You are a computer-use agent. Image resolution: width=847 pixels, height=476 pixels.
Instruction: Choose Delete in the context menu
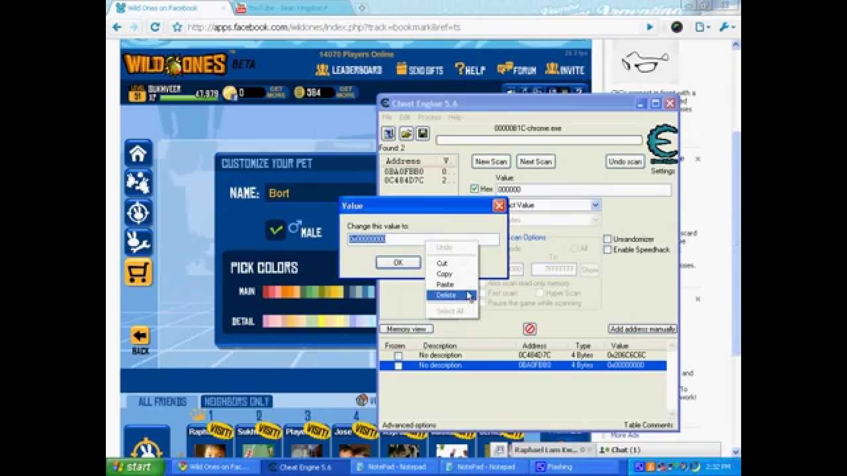click(x=447, y=296)
